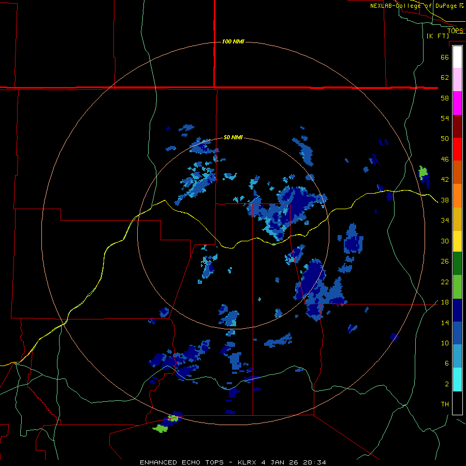Click the legend value "18"
Image resolution: width=466 pixels, height=466 pixels.
tap(445, 302)
